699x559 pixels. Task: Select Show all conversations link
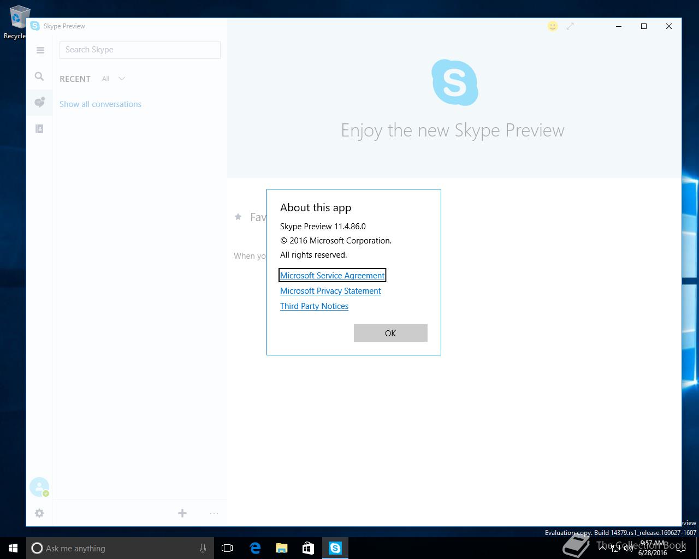[x=100, y=104]
